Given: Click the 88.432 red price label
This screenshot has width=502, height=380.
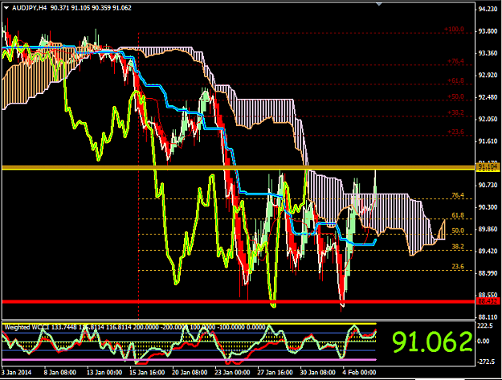Looking at the screenshot, I should 488,301.
